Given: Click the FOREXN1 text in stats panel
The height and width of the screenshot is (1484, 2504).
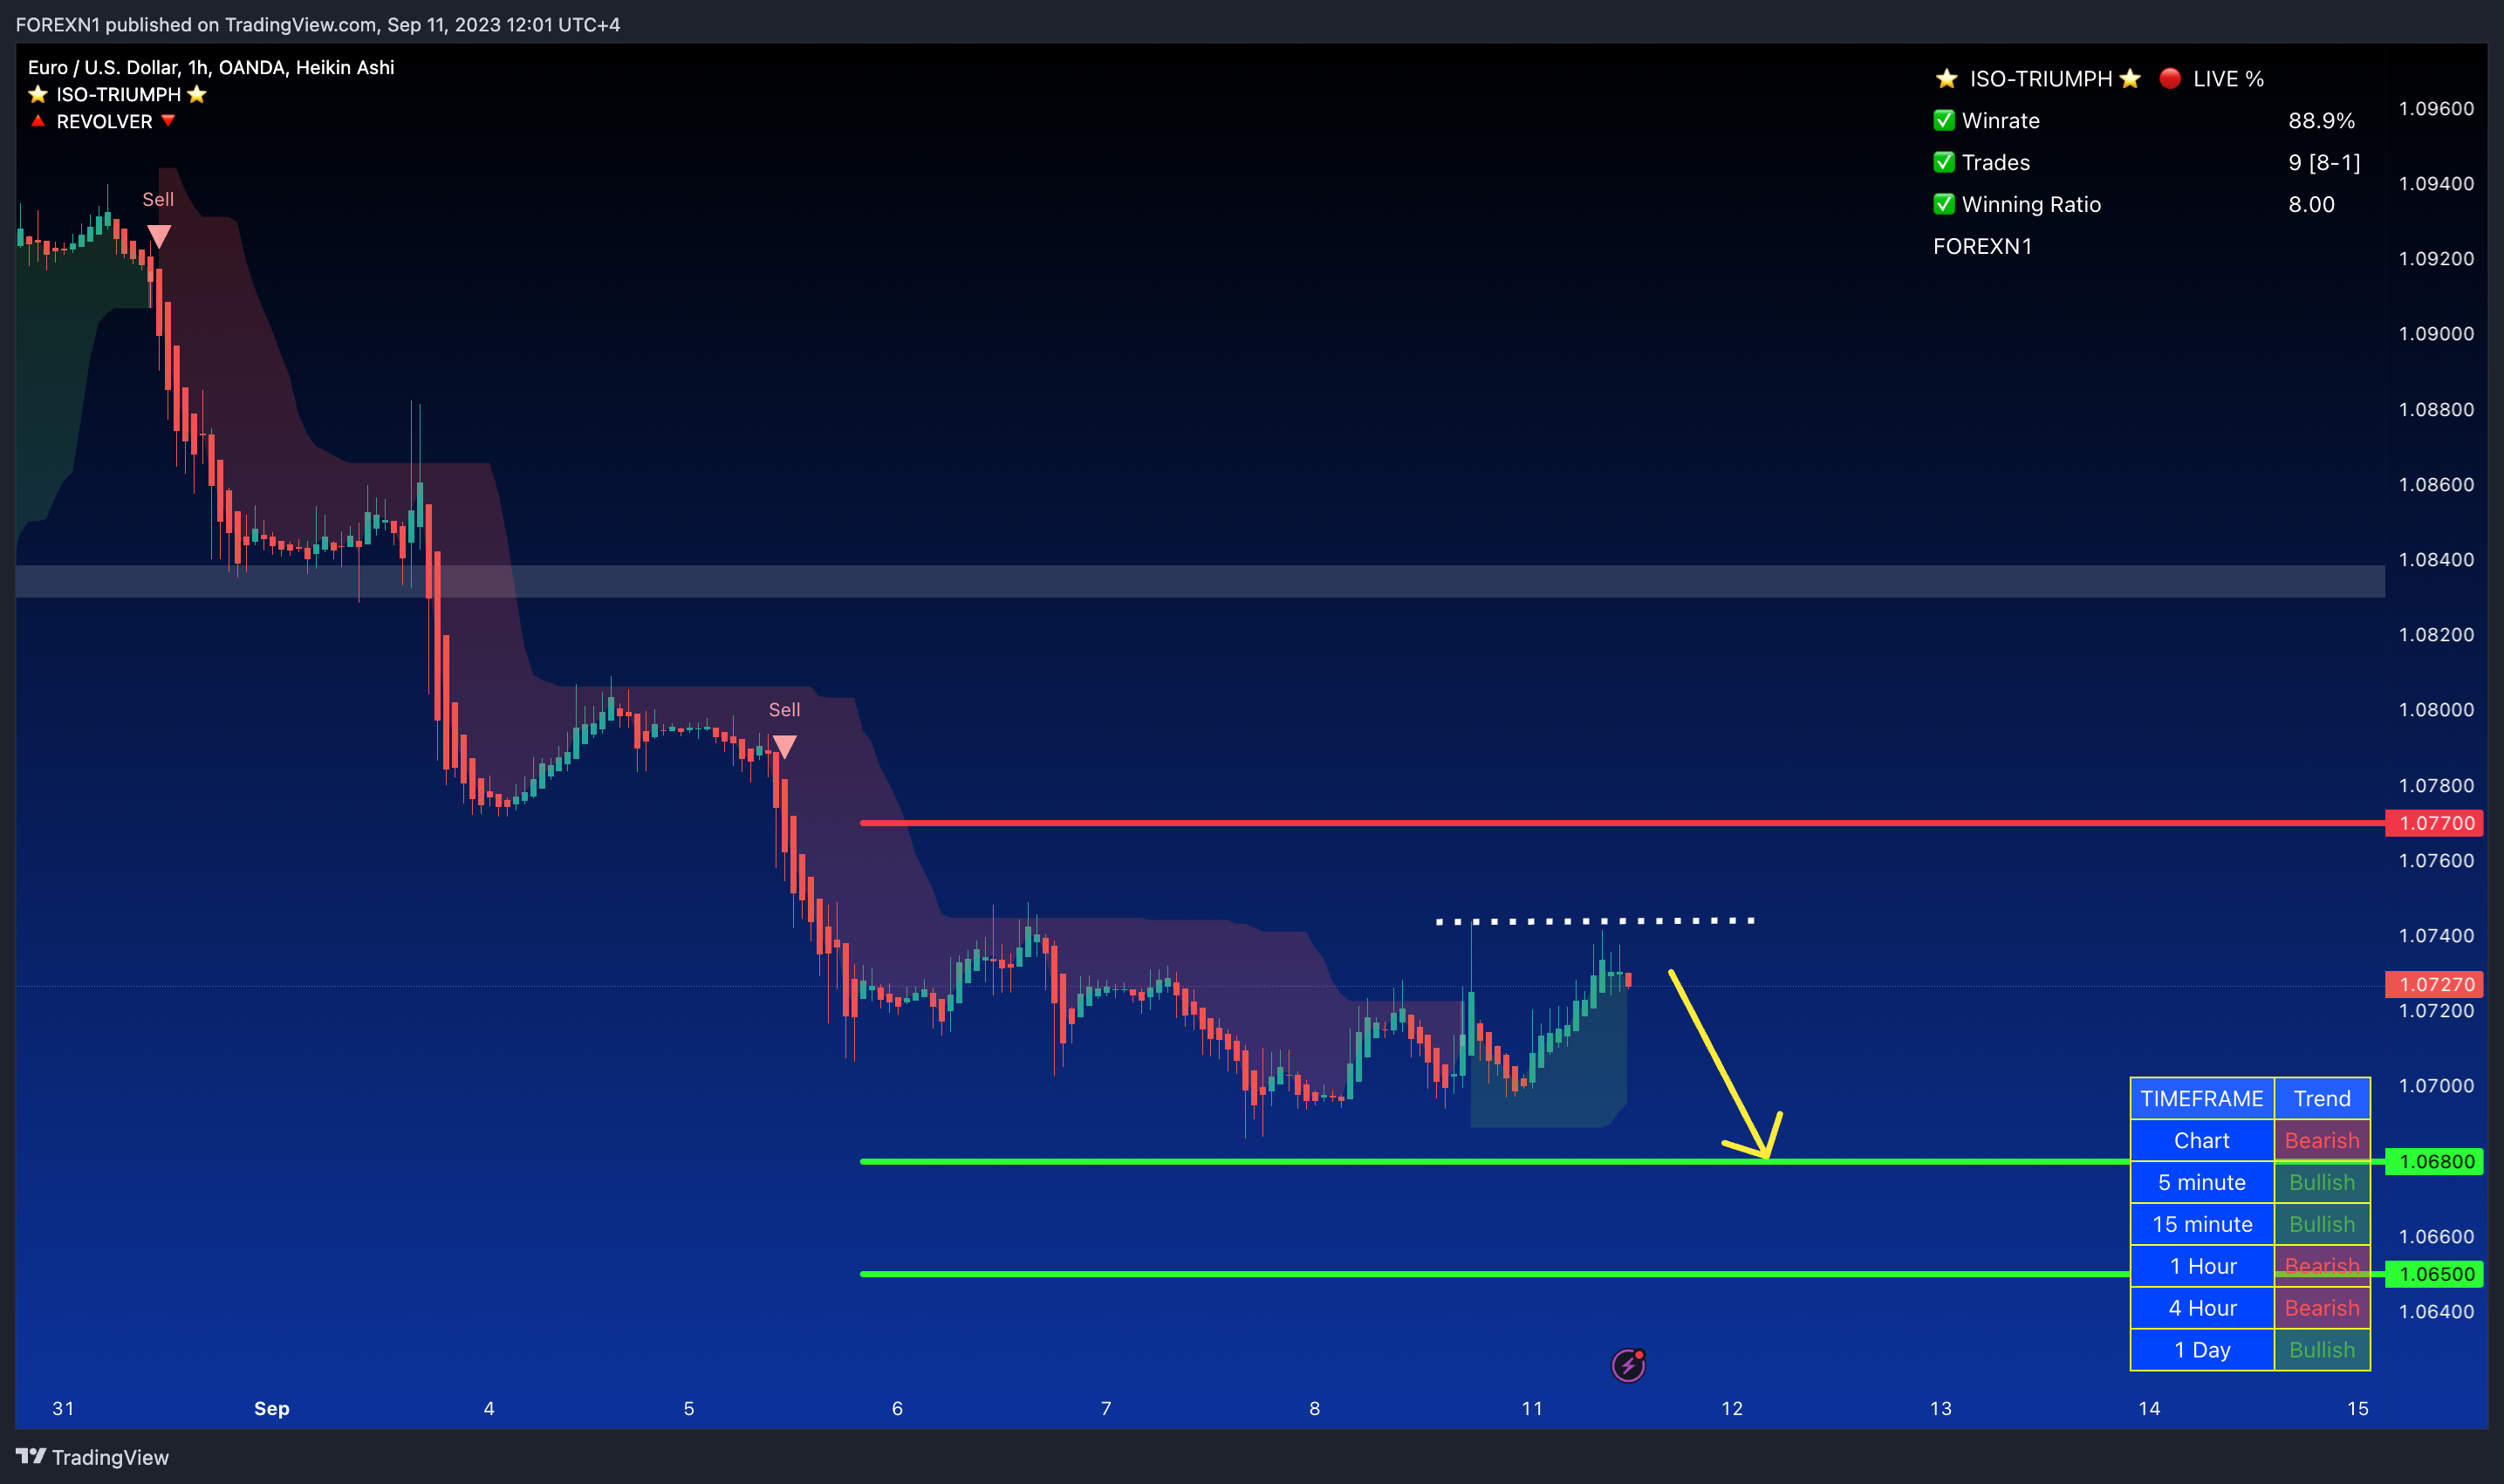Looking at the screenshot, I should pos(1982,246).
